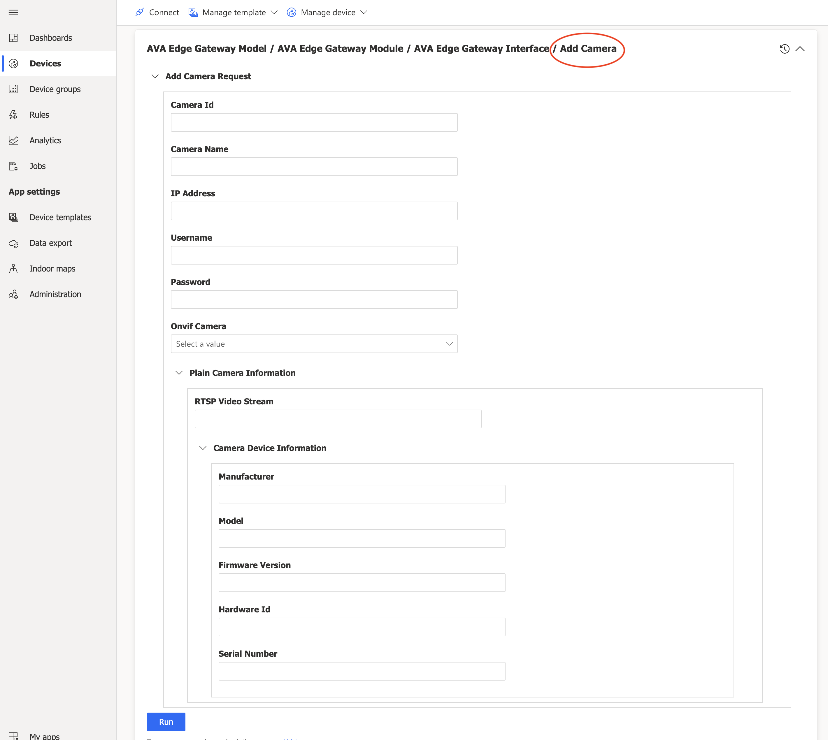
Task: Focus the Manufacturer field
Action: tap(362, 494)
